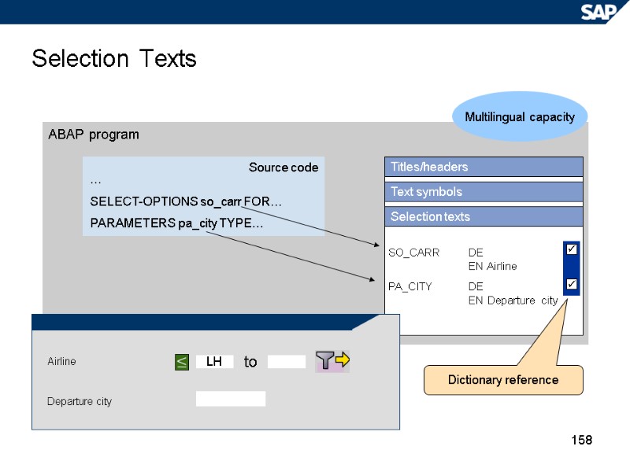Click the slide number 158
Screen dimensions: 630x472
580,440
